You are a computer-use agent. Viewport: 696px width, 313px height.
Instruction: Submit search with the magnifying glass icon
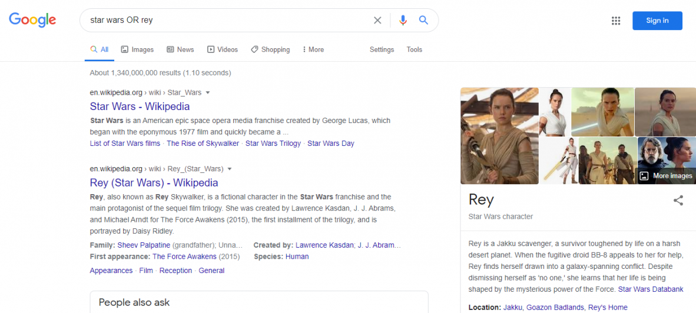[x=423, y=20]
